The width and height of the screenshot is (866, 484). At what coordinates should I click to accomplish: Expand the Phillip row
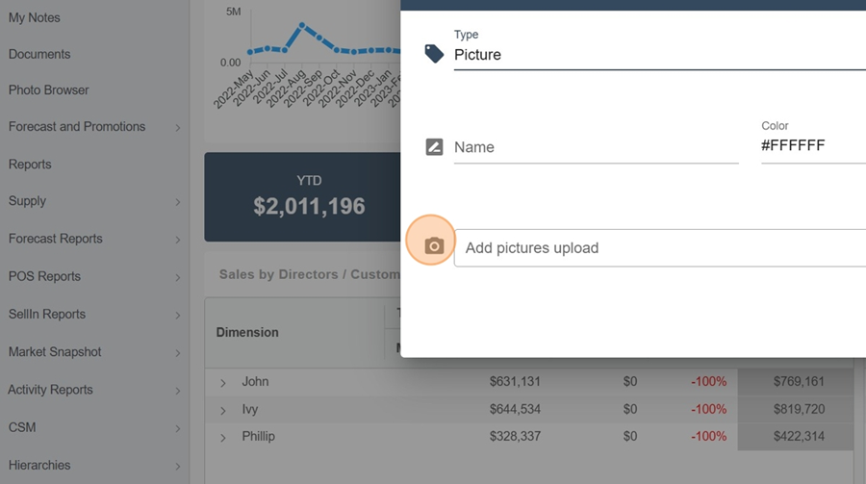coord(223,438)
